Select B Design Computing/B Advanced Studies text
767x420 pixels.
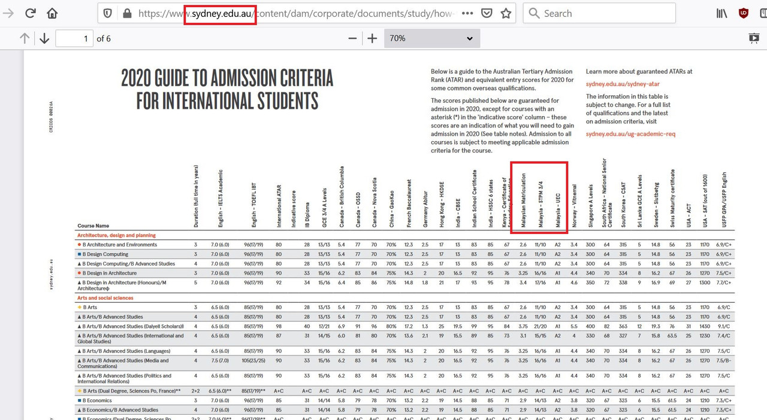click(129, 263)
